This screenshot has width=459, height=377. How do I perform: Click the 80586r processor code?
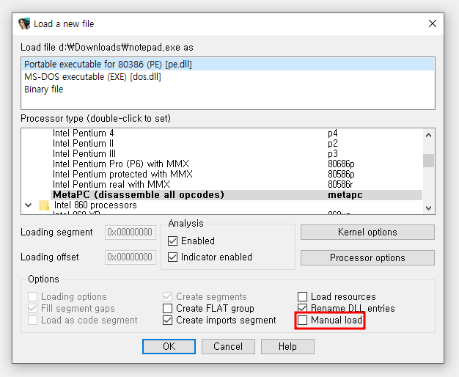(340, 184)
